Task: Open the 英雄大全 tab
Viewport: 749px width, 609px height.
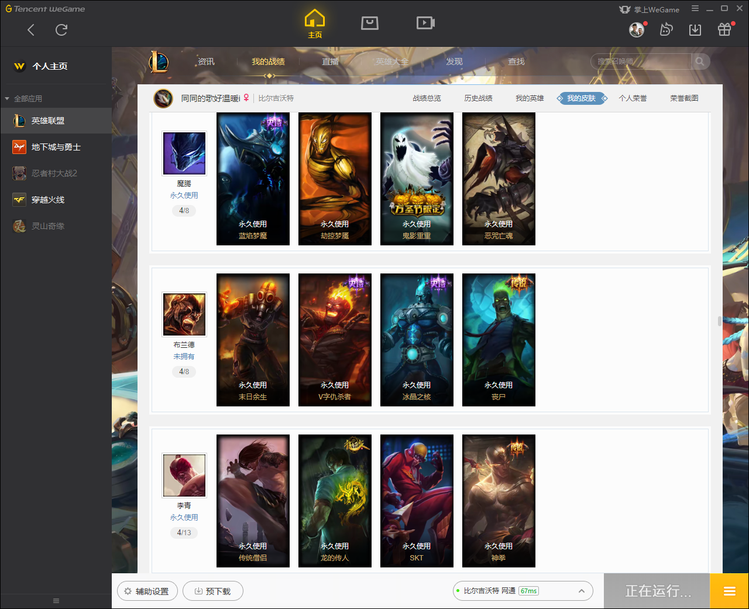Action: tap(392, 61)
